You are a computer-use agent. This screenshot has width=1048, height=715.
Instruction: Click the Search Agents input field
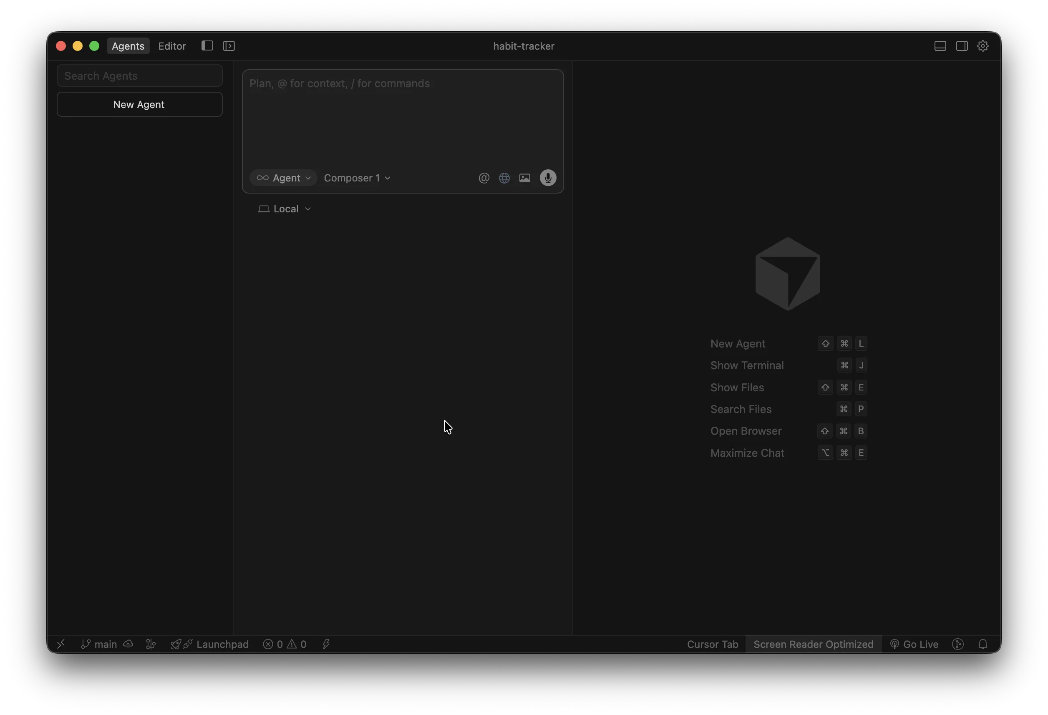click(x=139, y=76)
